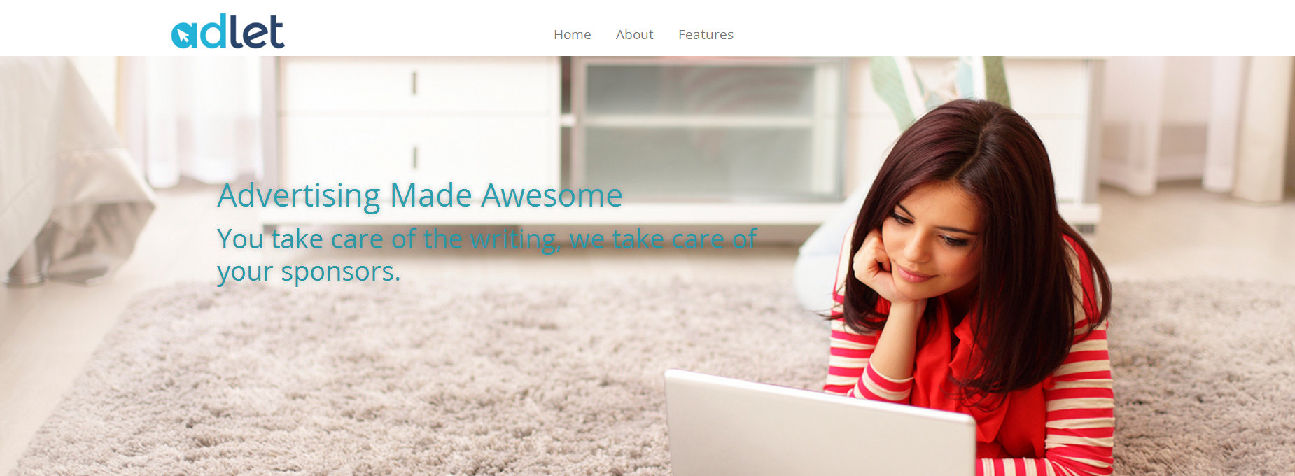Go to the About page link

pyautogui.click(x=635, y=34)
